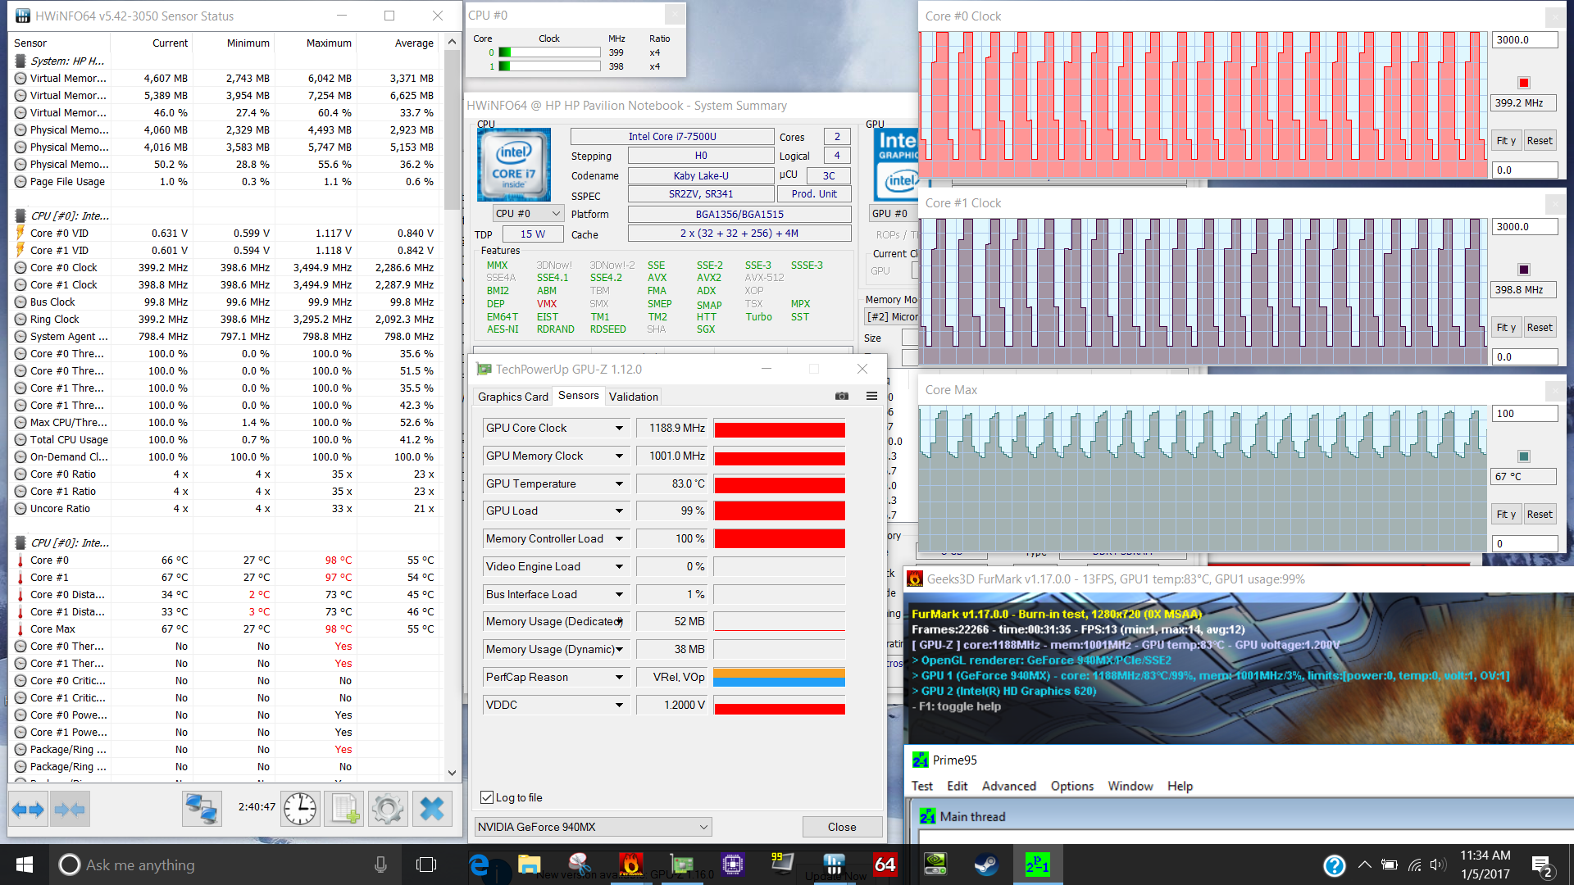Click the blue X quit icon in HWiNFO
The image size is (1574, 885).
432,810
